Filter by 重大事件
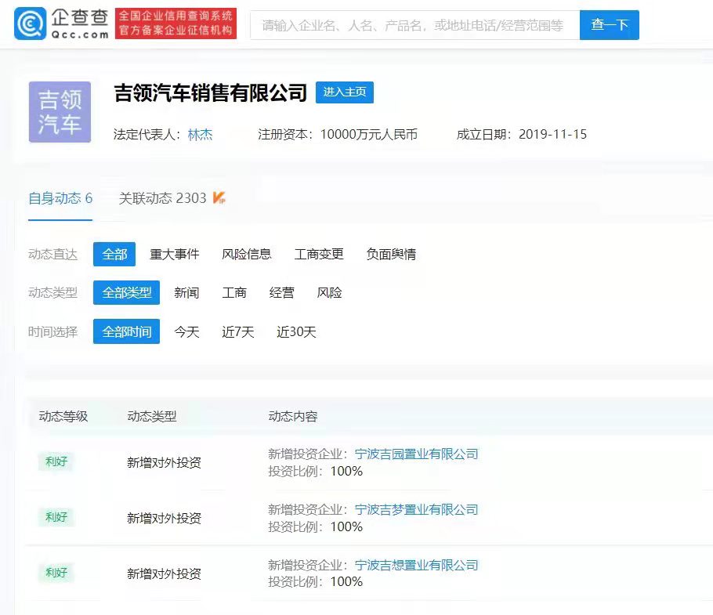This screenshot has height=615, width=713. (175, 254)
